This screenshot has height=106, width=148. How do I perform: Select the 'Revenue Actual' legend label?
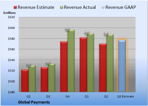click(80, 7)
